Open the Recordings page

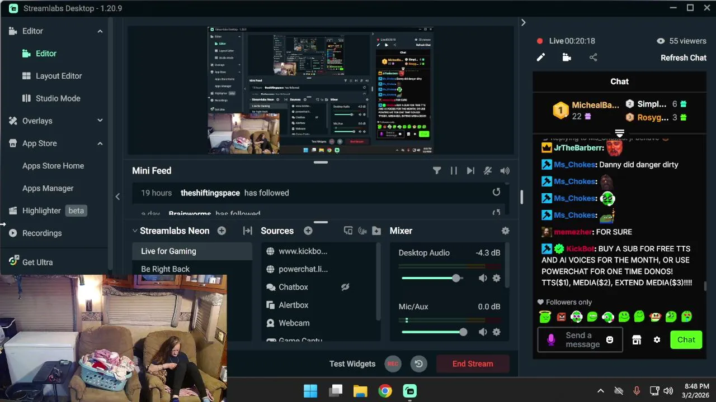(42, 233)
